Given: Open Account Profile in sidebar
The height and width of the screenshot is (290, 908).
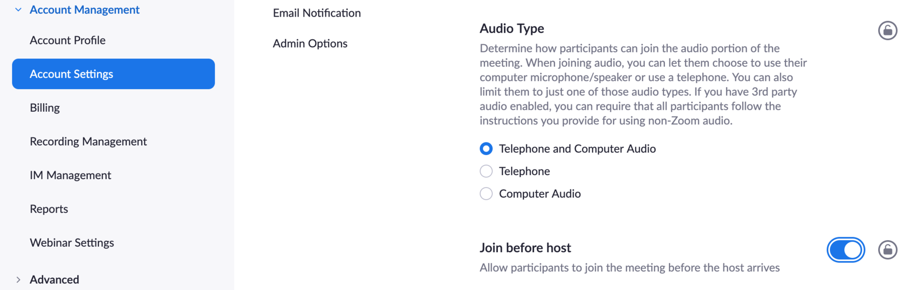Looking at the screenshot, I should 68,40.
